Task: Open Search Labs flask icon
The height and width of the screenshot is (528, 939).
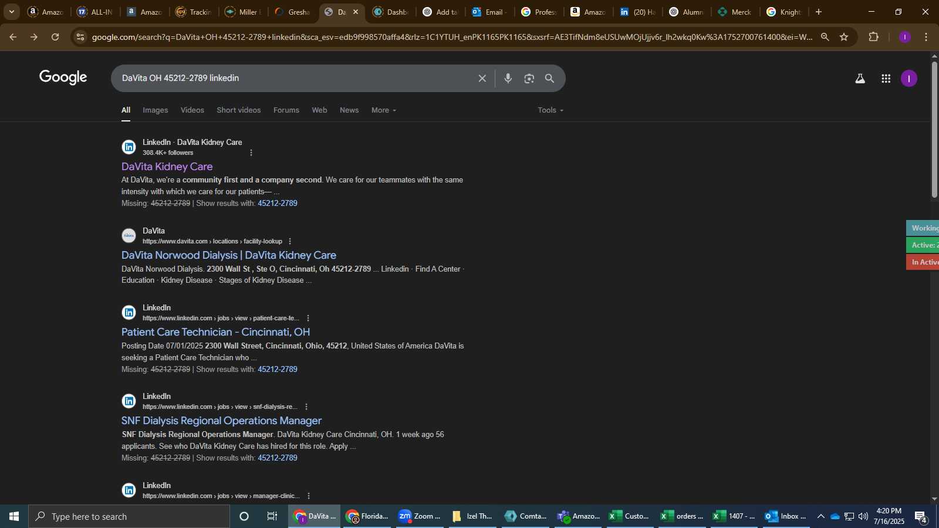Action: pyautogui.click(x=860, y=79)
